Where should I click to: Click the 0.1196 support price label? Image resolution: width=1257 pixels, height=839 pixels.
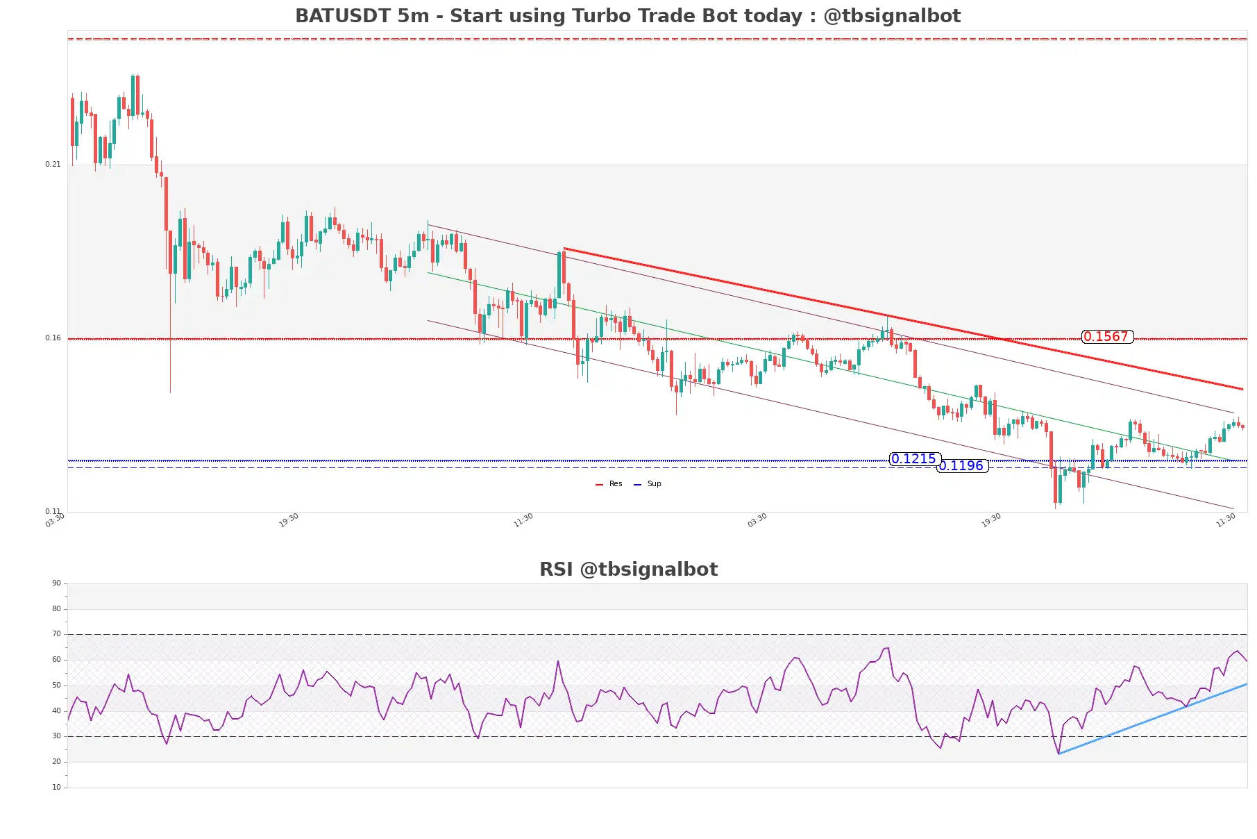tap(963, 466)
